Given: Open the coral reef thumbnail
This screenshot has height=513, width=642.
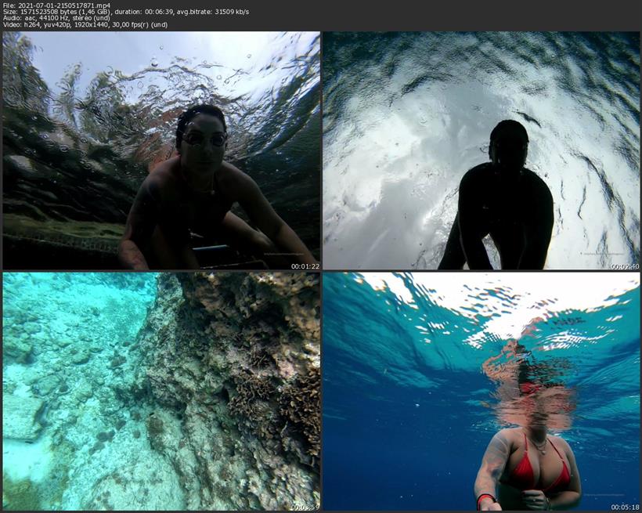Looking at the screenshot, I should coord(160,391).
